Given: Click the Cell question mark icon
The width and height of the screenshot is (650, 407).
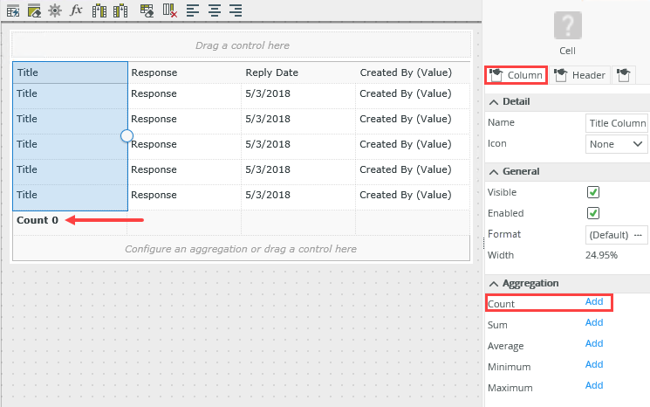Looking at the screenshot, I should click(567, 25).
